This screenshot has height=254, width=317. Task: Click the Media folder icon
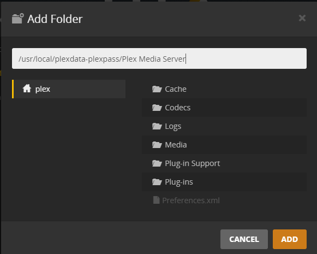pyautogui.click(x=157, y=145)
